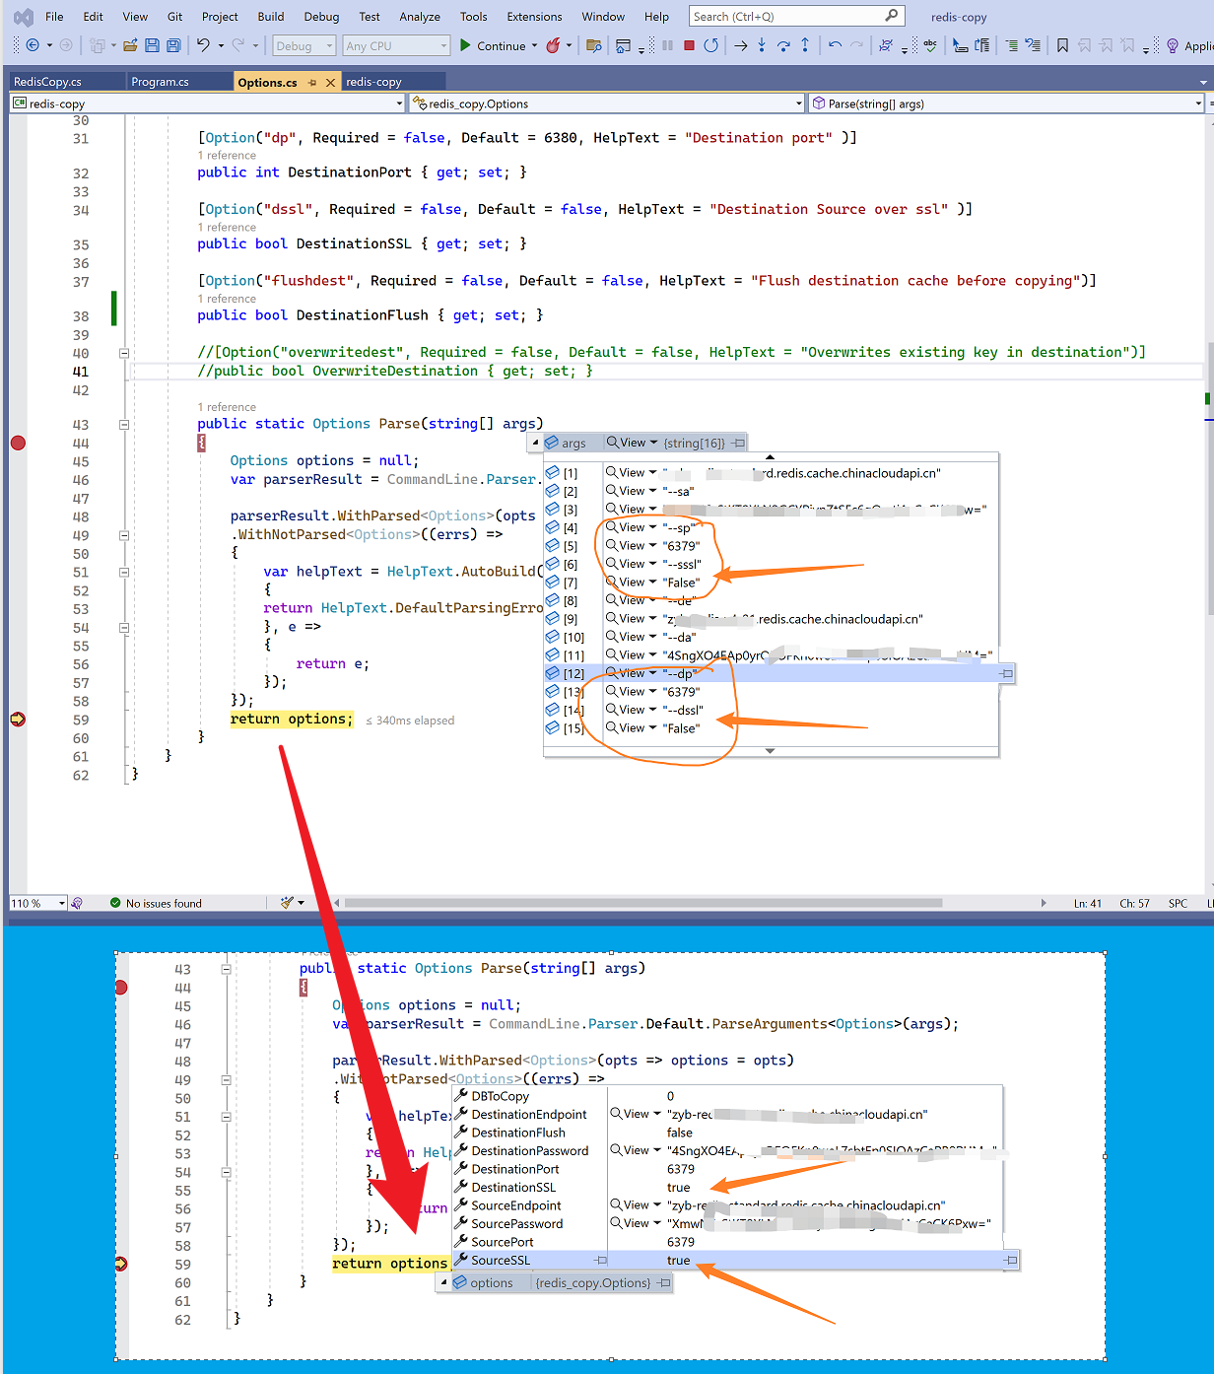Click the Step Into arrow icon

(762, 45)
